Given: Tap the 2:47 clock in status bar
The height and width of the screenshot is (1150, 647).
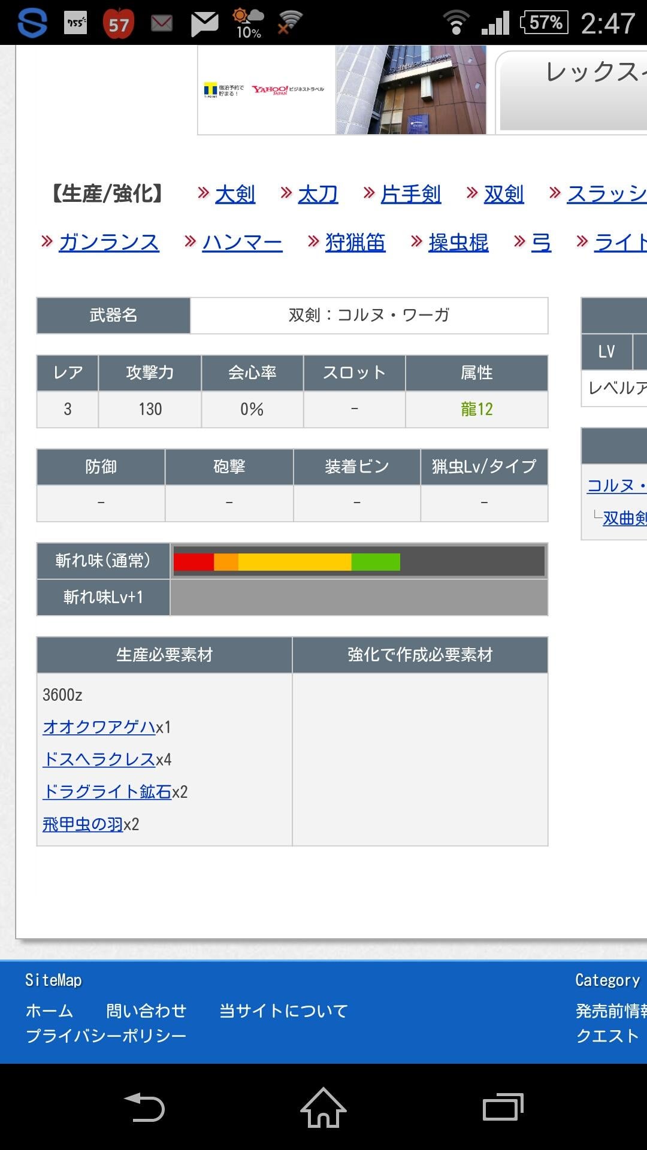Looking at the screenshot, I should coord(608,23).
